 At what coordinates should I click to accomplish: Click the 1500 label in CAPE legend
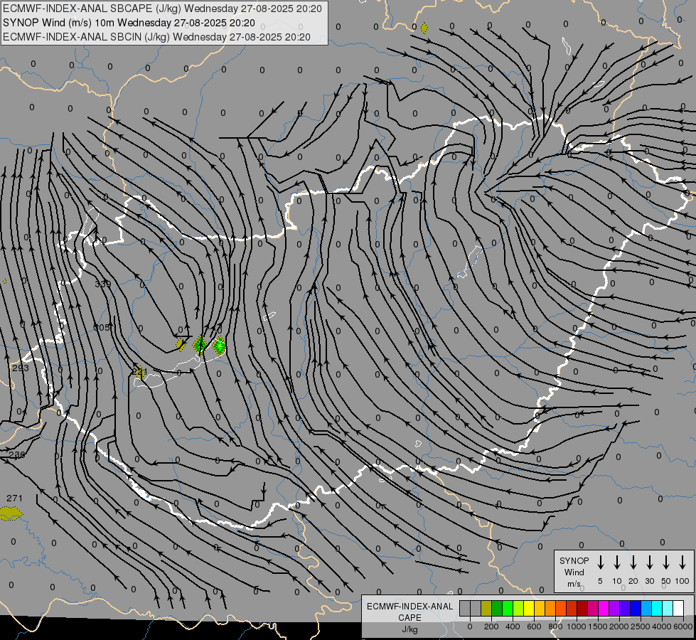tap(598, 626)
